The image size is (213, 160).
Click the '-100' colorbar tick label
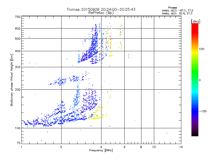(x=203, y=111)
